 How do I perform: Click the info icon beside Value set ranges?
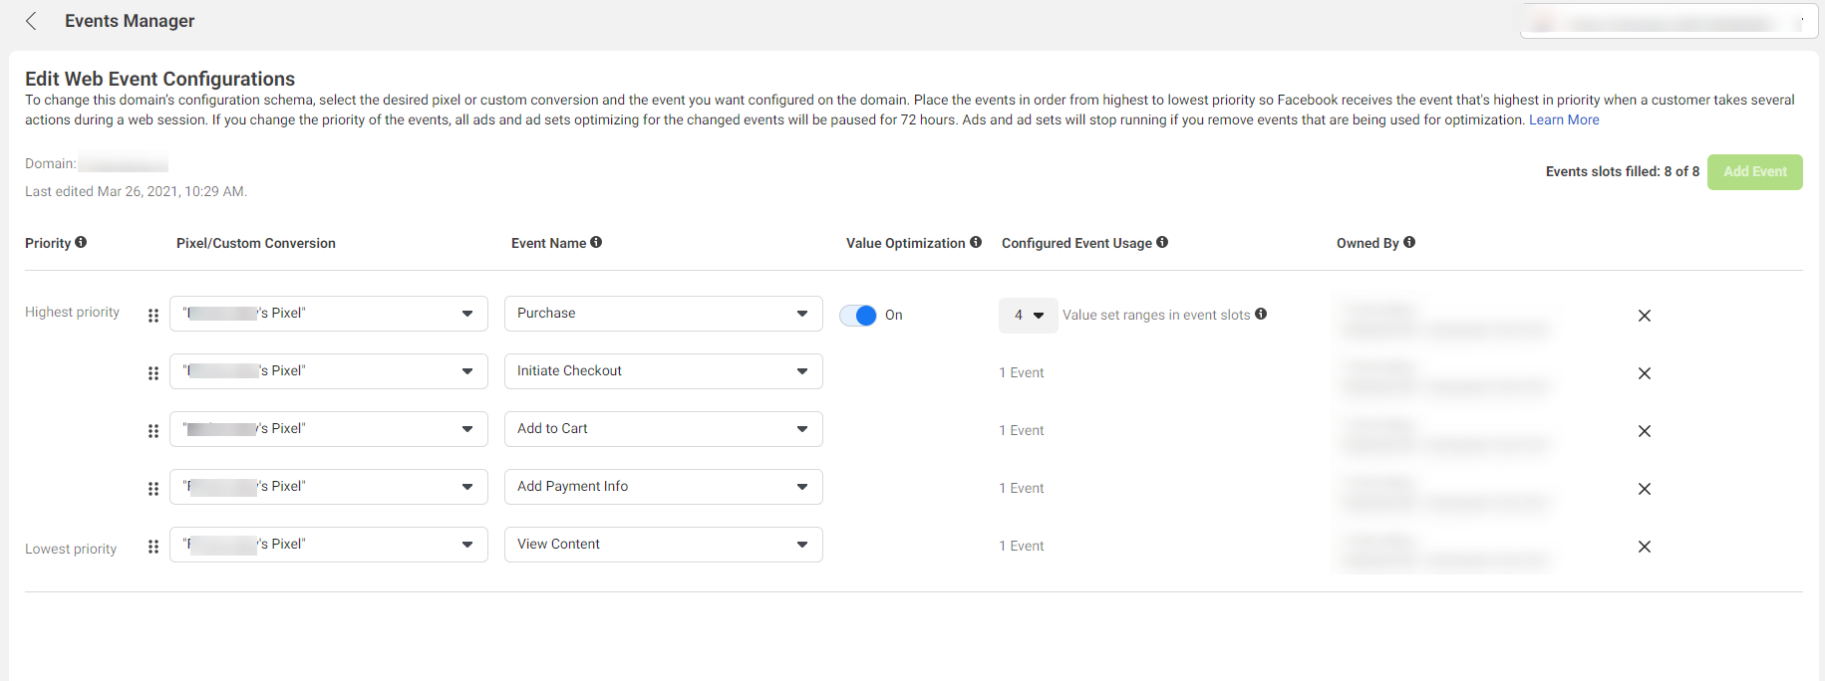click(1261, 314)
